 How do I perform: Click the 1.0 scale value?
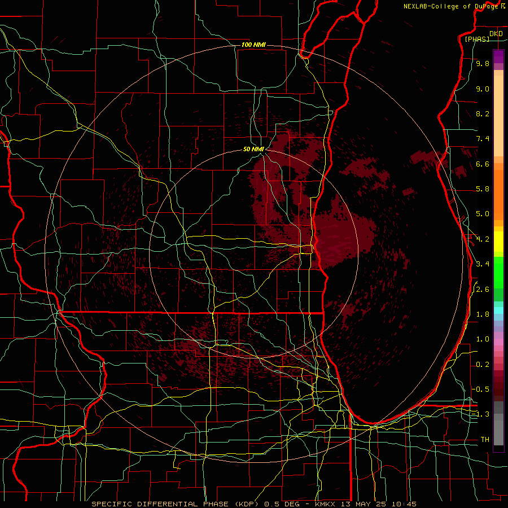point(483,339)
